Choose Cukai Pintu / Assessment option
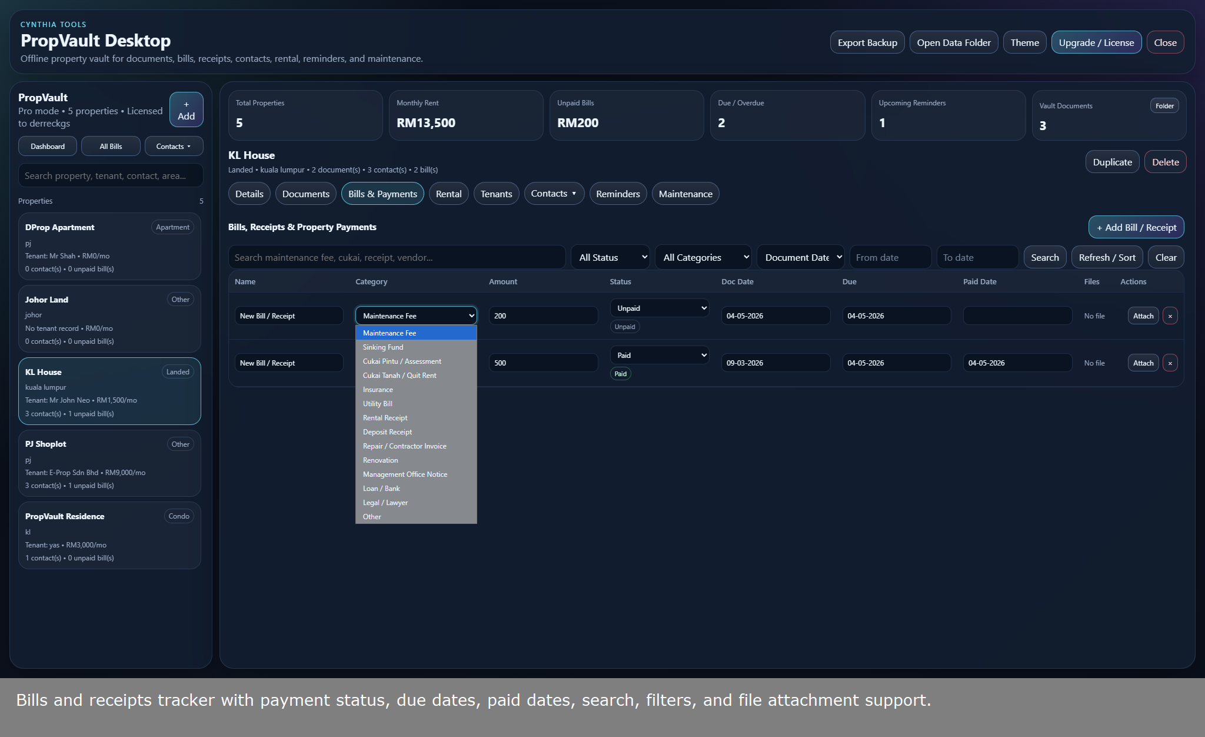Image resolution: width=1205 pixels, height=737 pixels. 416,361
